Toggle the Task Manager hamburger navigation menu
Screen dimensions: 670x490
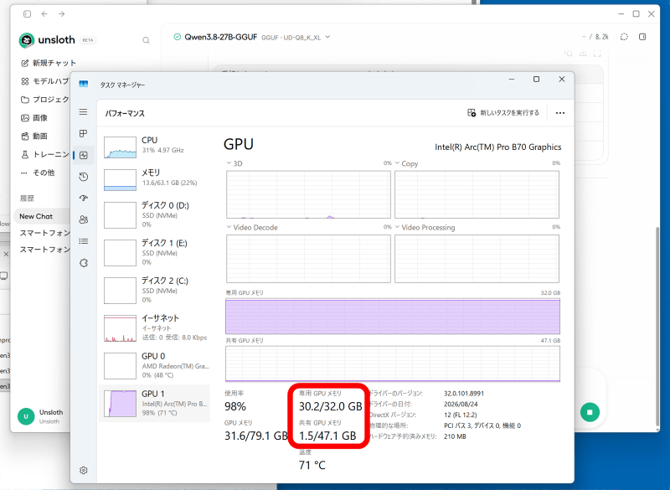(83, 112)
